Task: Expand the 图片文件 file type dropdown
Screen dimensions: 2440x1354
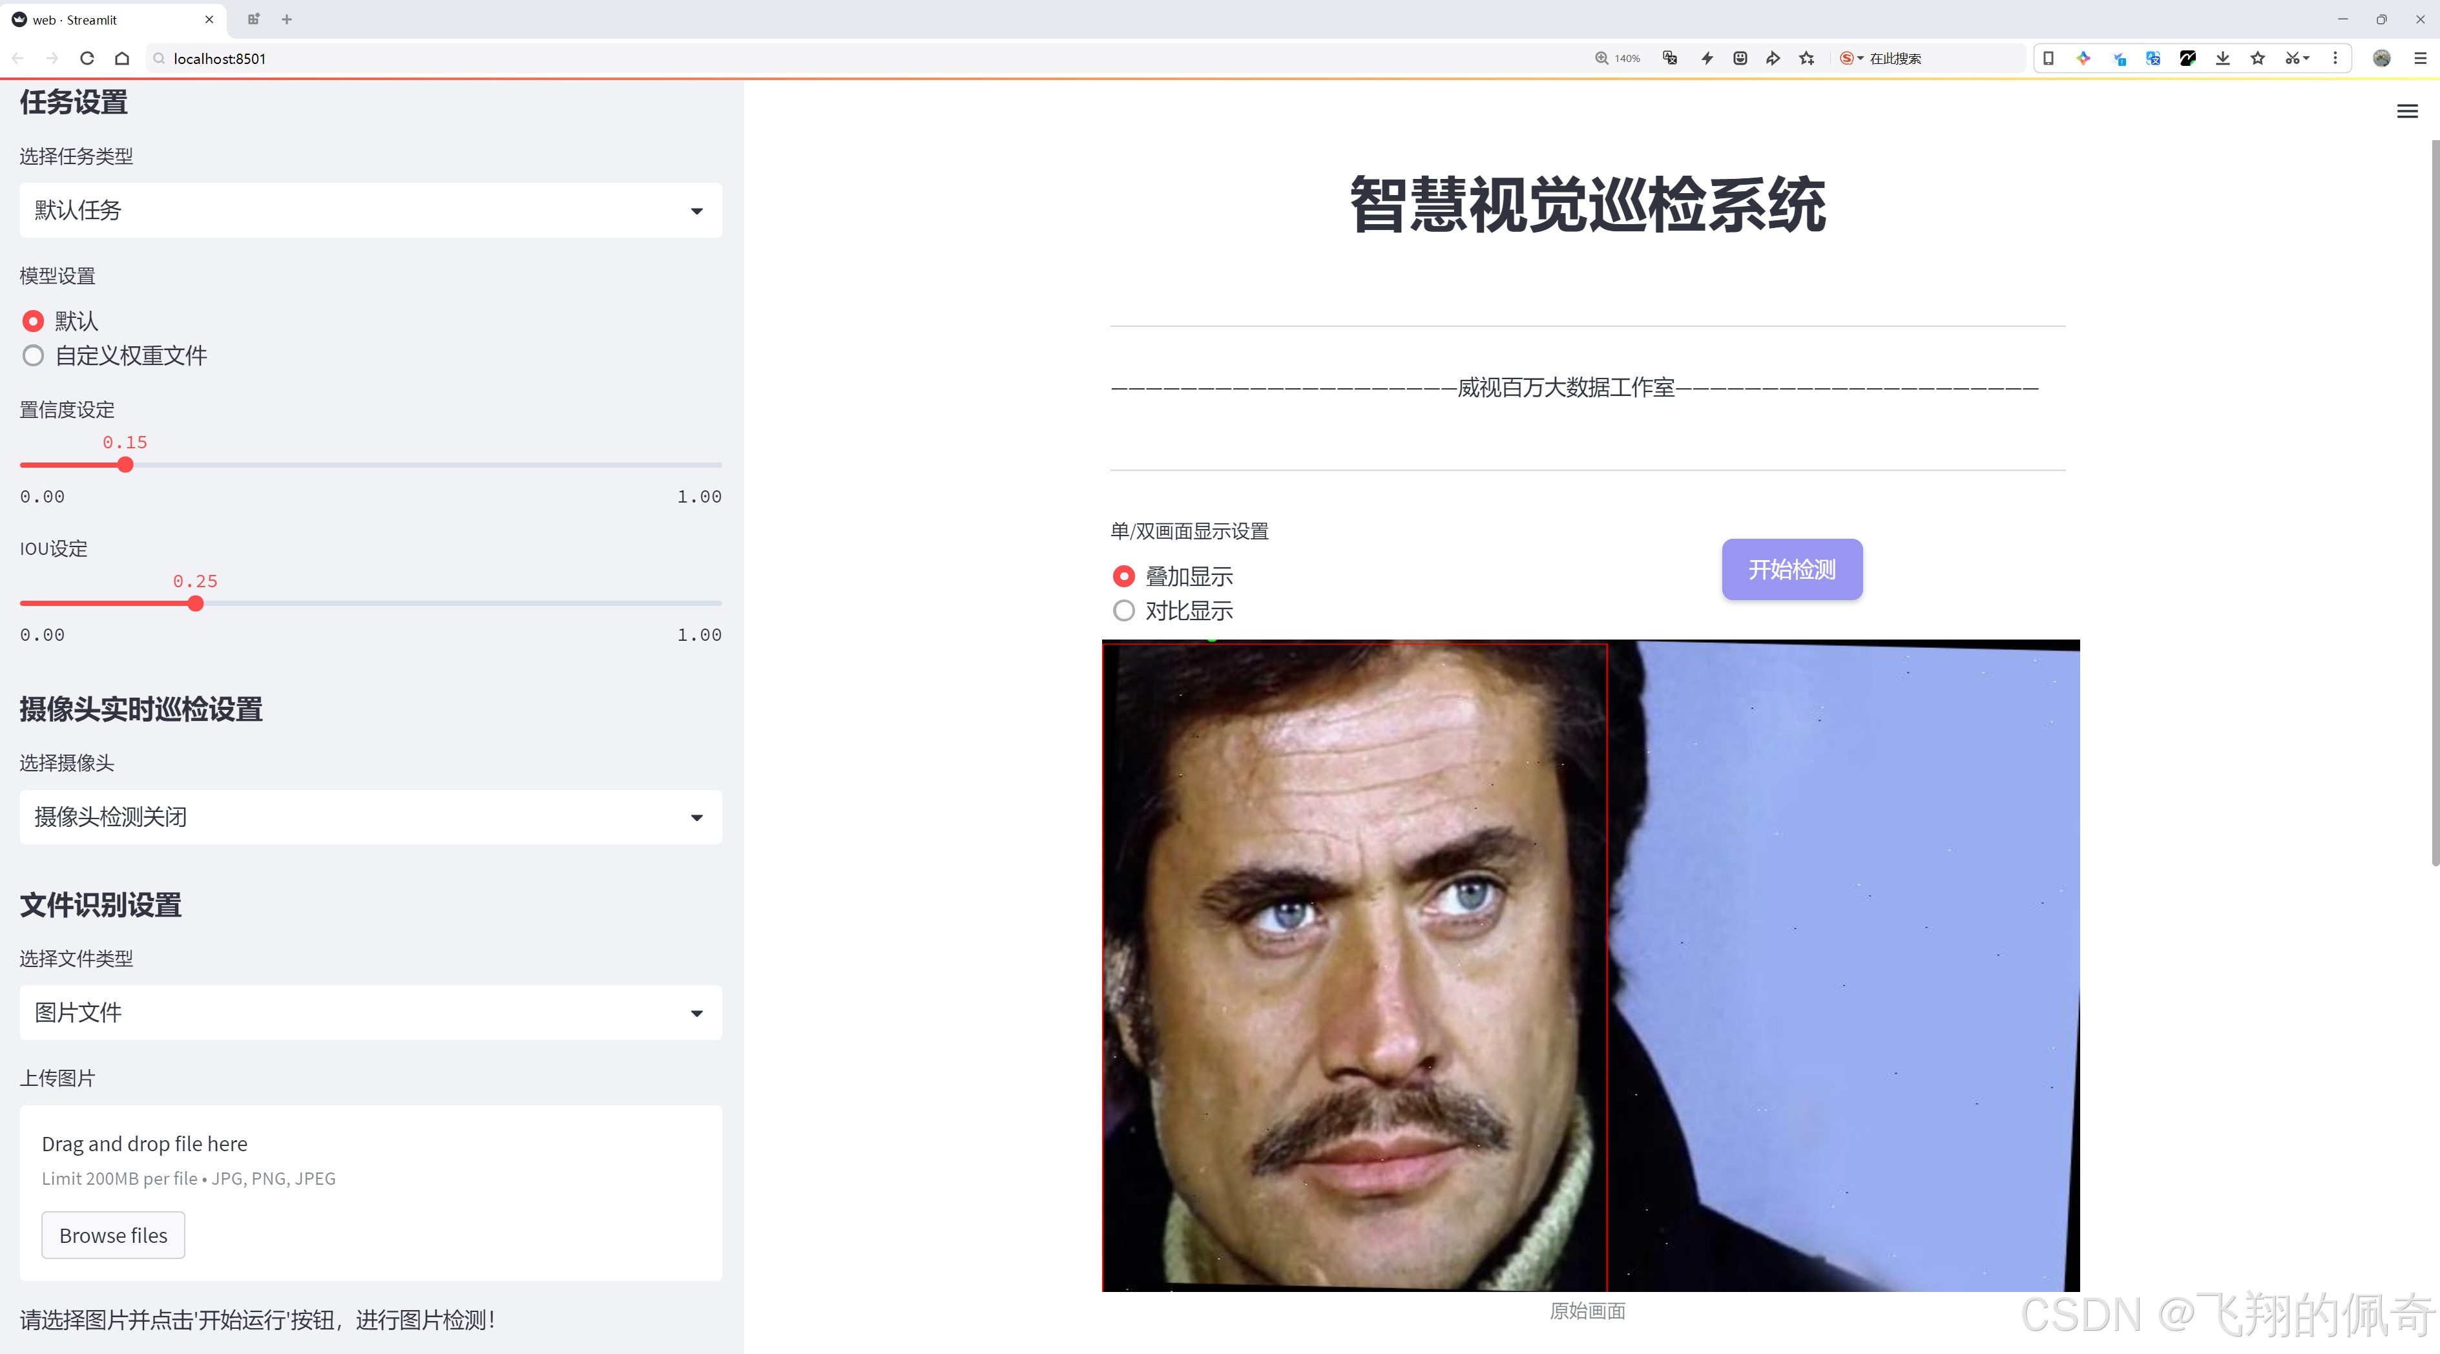Action: point(370,1013)
